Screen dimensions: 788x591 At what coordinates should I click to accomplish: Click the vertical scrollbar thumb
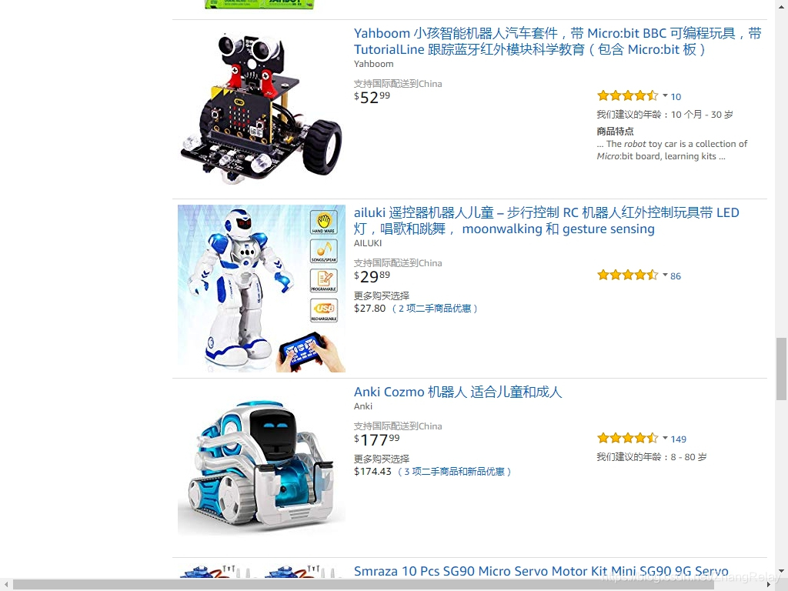(x=781, y=369)
